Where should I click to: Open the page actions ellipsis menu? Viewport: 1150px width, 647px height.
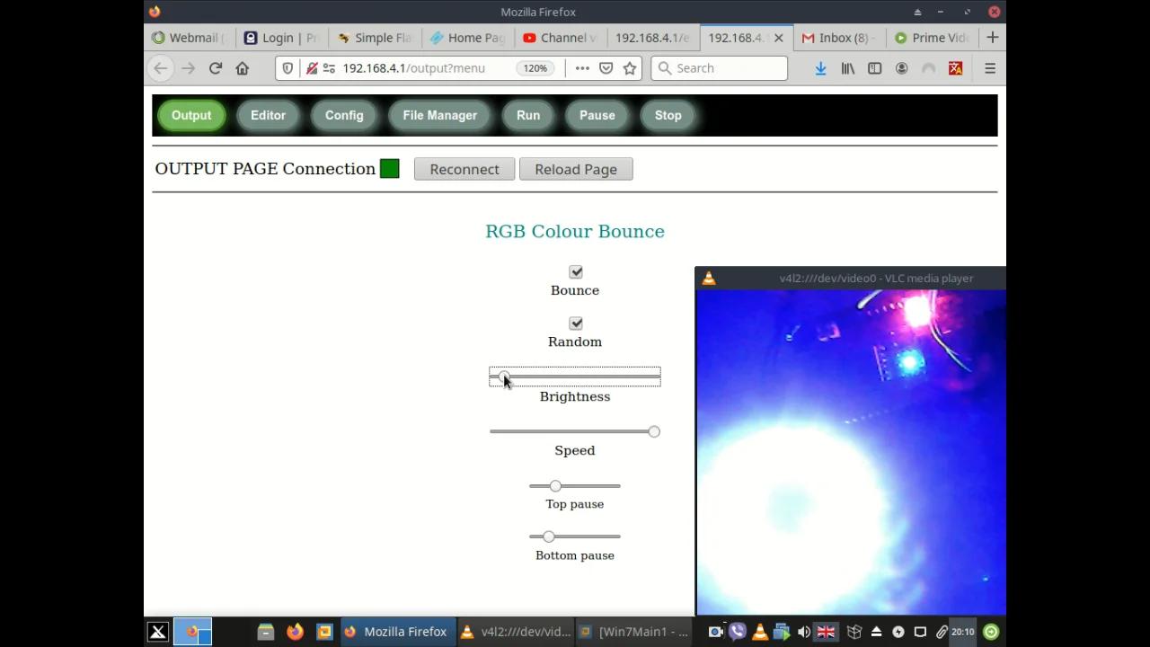pos(582,68)
